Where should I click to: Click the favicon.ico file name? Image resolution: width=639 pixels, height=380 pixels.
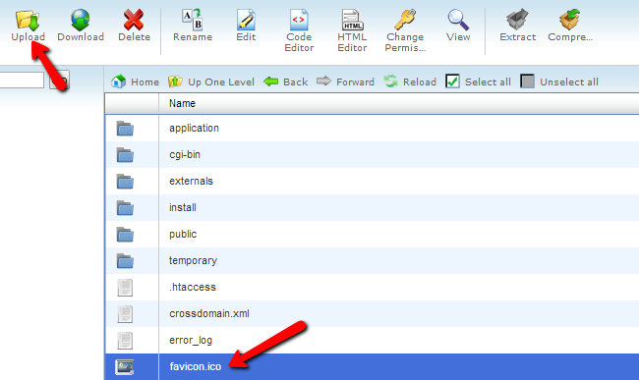196,366
